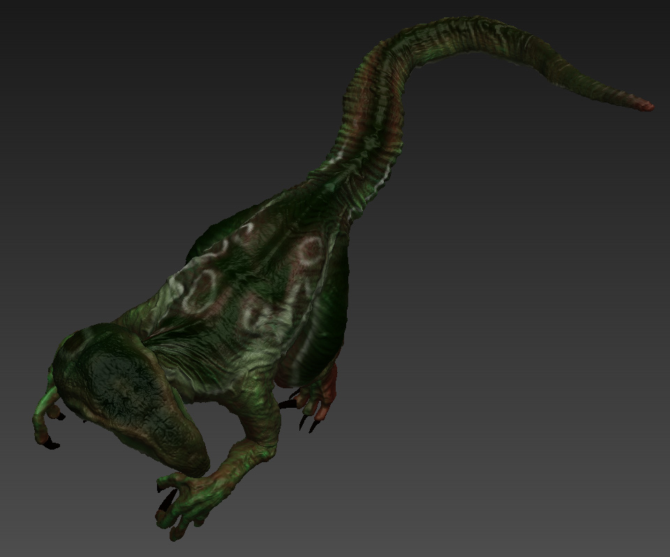Click the red tip of the dinosaur's tail
The image size is (670, 557).
(644, 105)
